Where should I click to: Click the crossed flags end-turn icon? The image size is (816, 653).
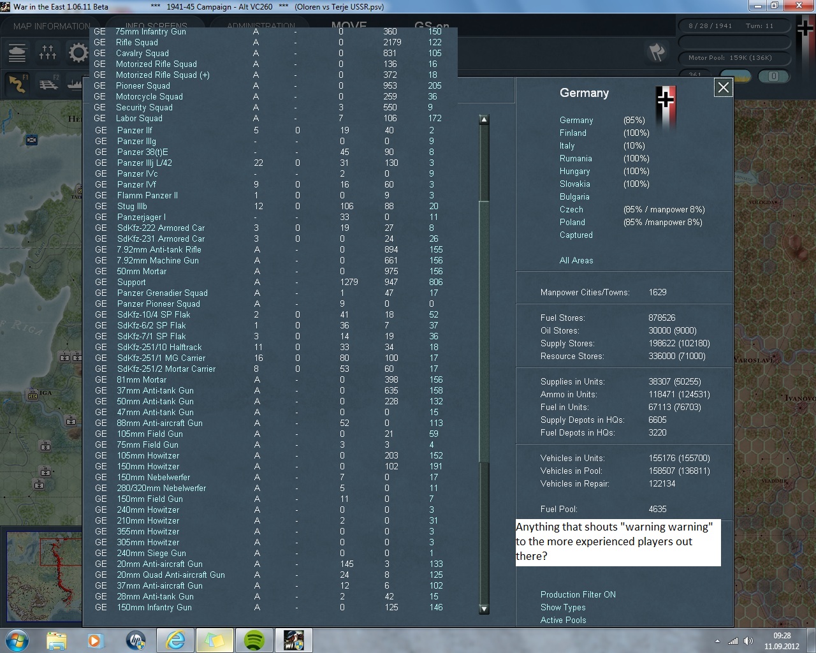[x=657, y=52]
